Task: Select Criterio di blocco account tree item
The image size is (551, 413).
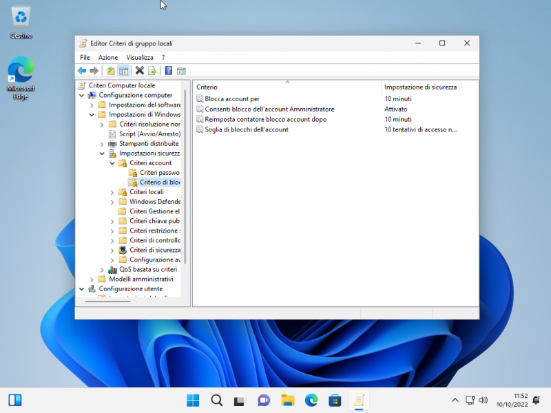Action: click(160, 182)
